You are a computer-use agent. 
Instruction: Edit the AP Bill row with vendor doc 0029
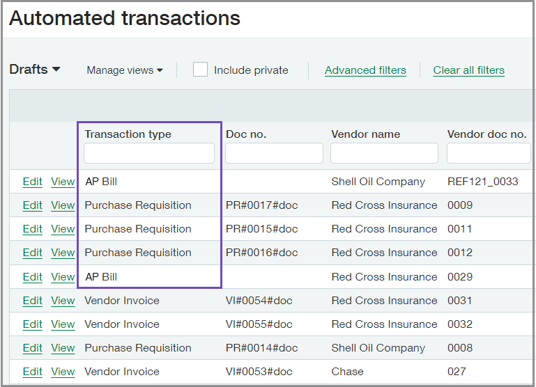point(33,277)
